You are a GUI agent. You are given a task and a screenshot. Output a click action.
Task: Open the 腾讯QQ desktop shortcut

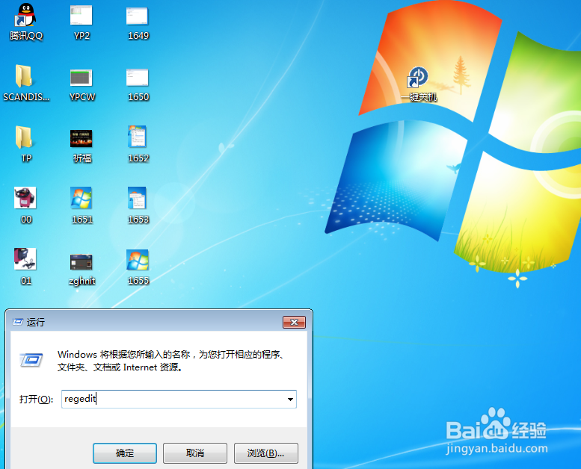26,22
